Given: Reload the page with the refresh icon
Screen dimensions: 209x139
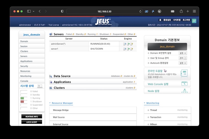Looking at the screenshot, I should click(x=140, y=12).
